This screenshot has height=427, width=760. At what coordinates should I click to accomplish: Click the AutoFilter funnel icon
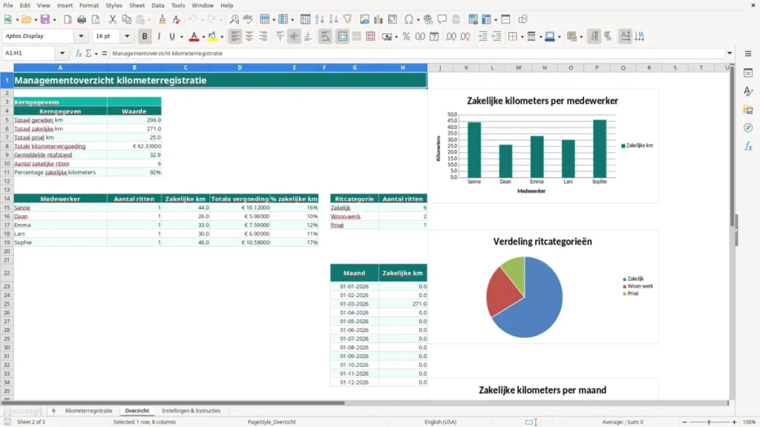click(347, 19)
